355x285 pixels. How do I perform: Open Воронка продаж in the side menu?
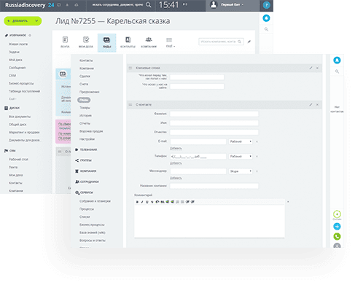coord(91,131)
